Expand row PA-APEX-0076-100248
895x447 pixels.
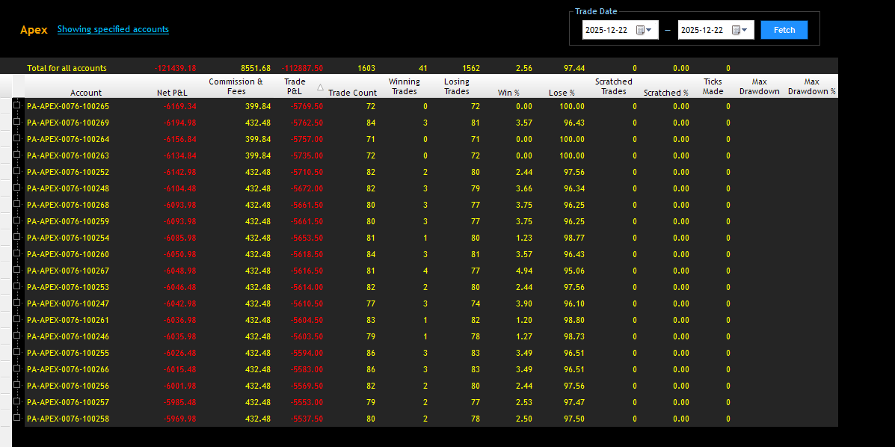tap(17, 188)
